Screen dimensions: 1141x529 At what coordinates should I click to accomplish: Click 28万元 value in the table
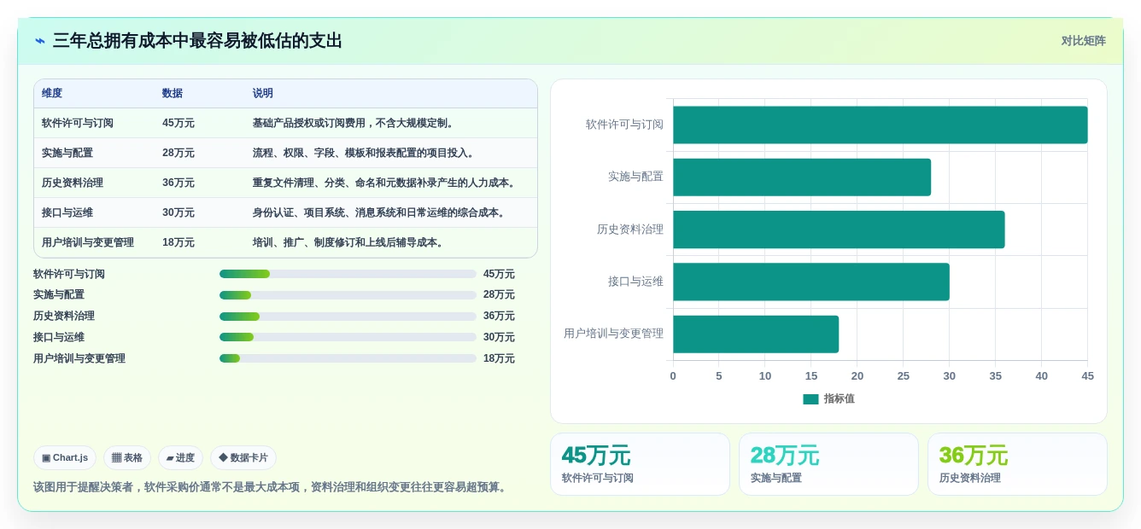[x=178, y=153]
